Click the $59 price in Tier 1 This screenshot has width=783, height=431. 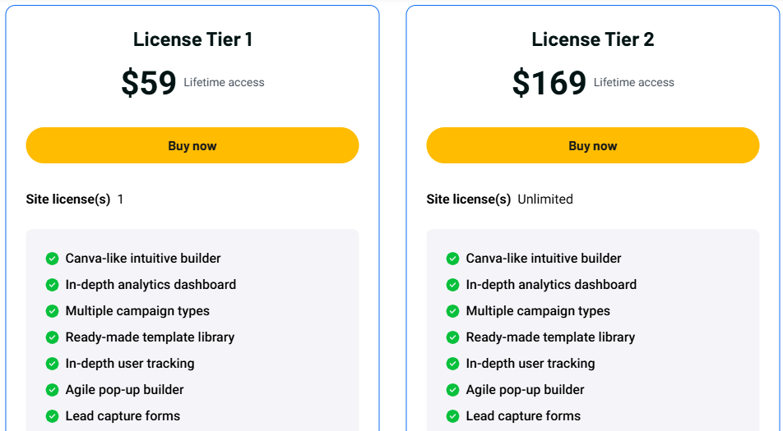(149, 83)
